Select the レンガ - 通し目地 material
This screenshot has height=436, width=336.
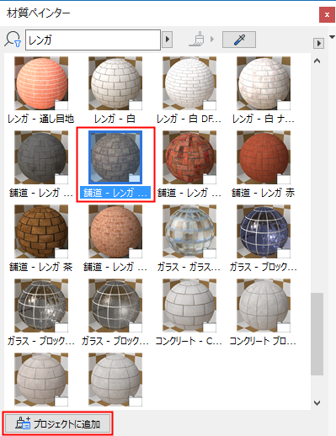click(x=41, y=90)
